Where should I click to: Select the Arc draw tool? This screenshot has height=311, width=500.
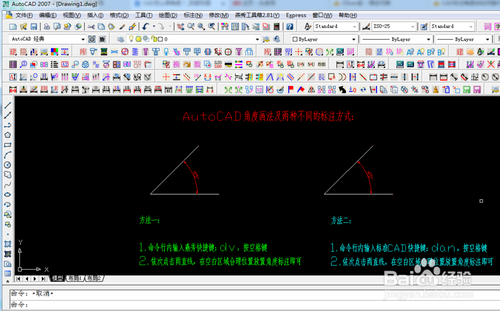(x=7, y=155)
